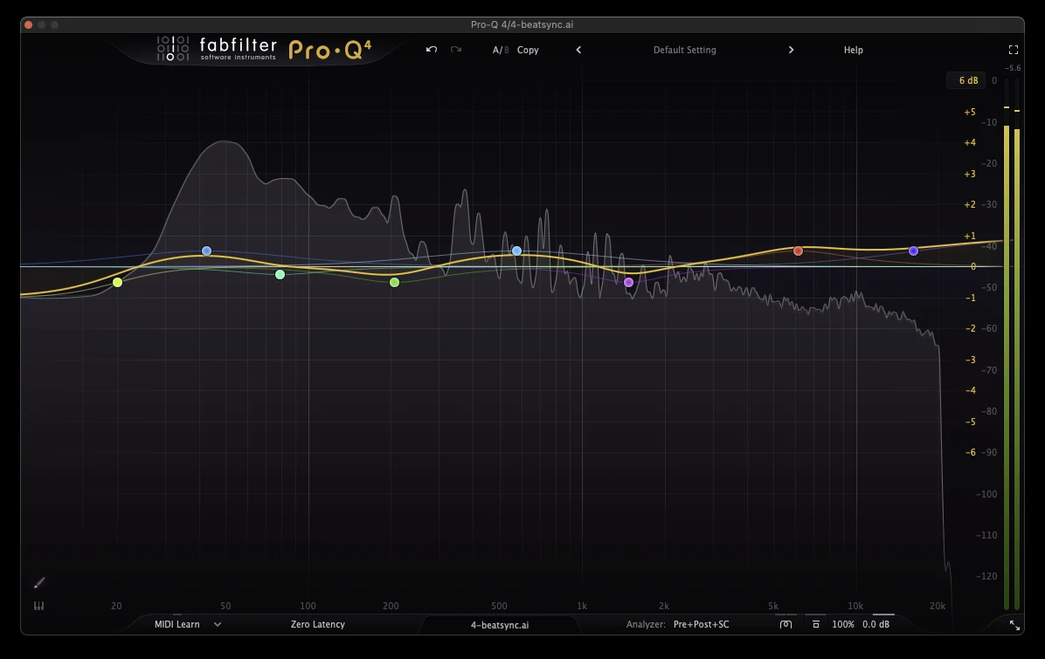Click the Analyzer: label
Screen dimensions: 1045x659
pyautogui.click(x=646, y=624)
